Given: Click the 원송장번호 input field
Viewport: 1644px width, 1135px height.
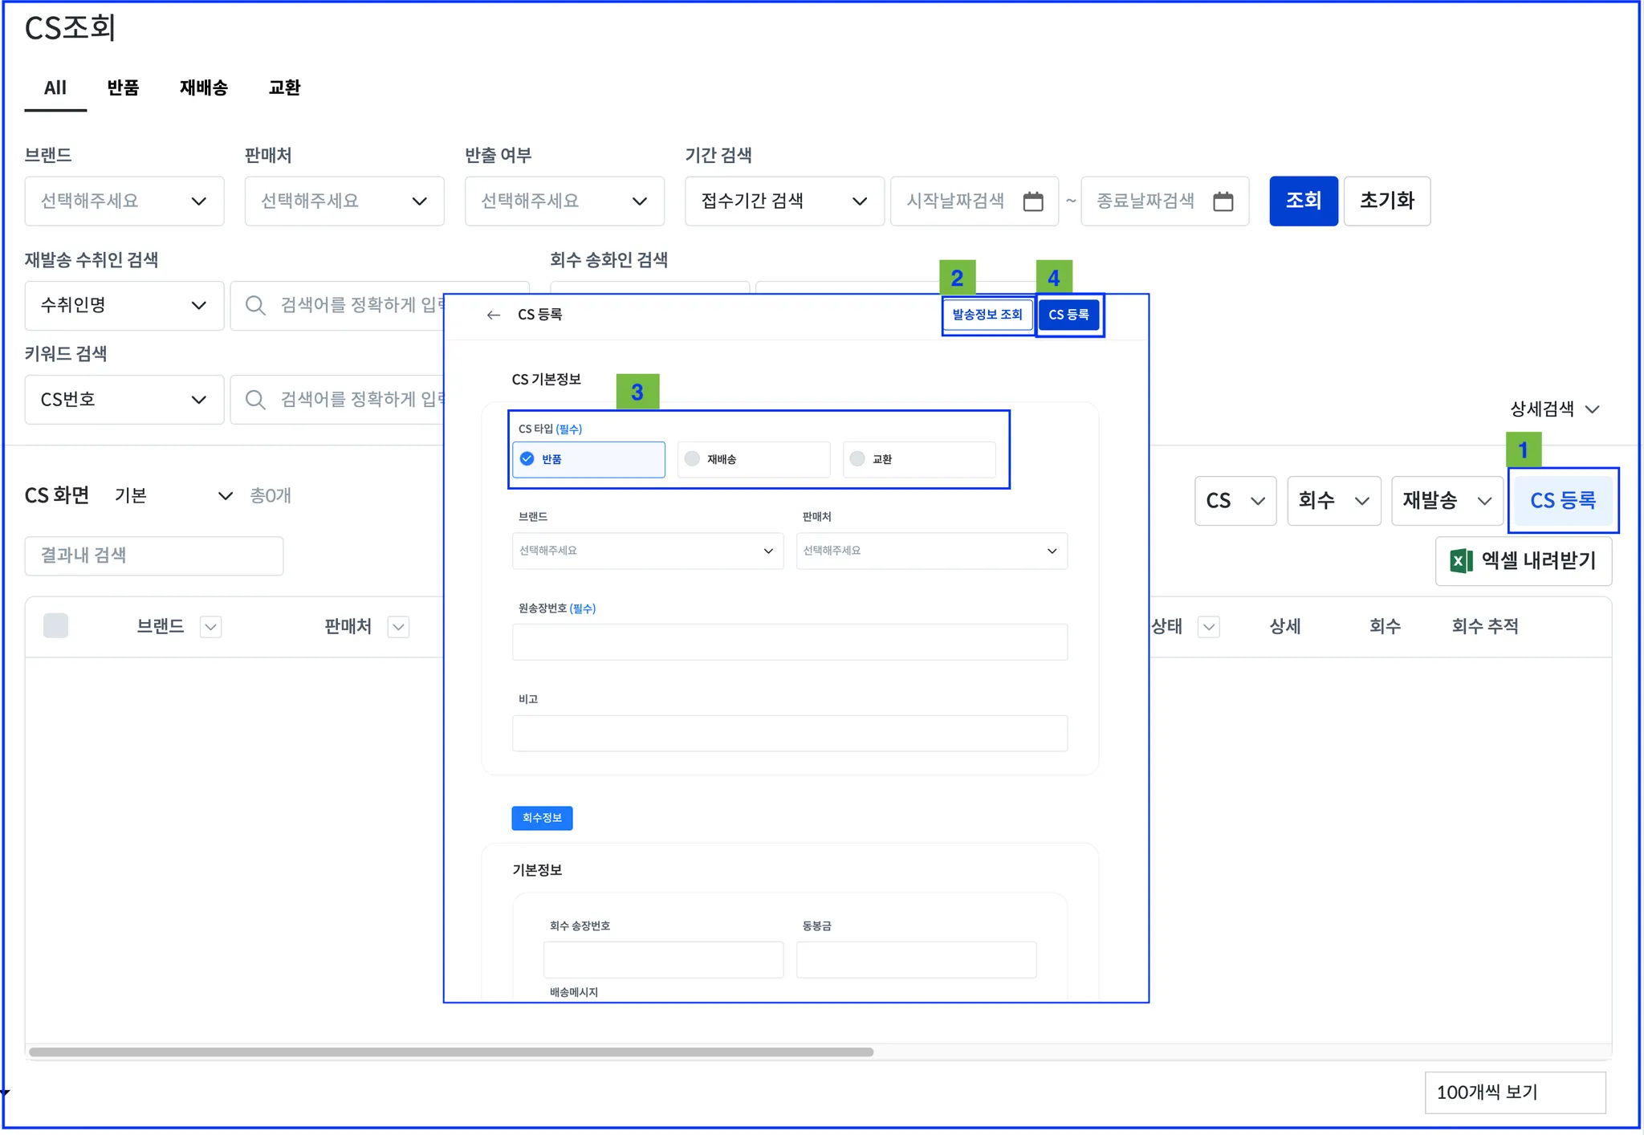Looking at the screenshot, I should [789, 642].
